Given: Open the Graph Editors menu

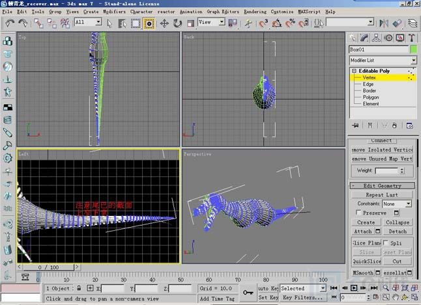Looking at the screenshot, I should tap(223, 12).
